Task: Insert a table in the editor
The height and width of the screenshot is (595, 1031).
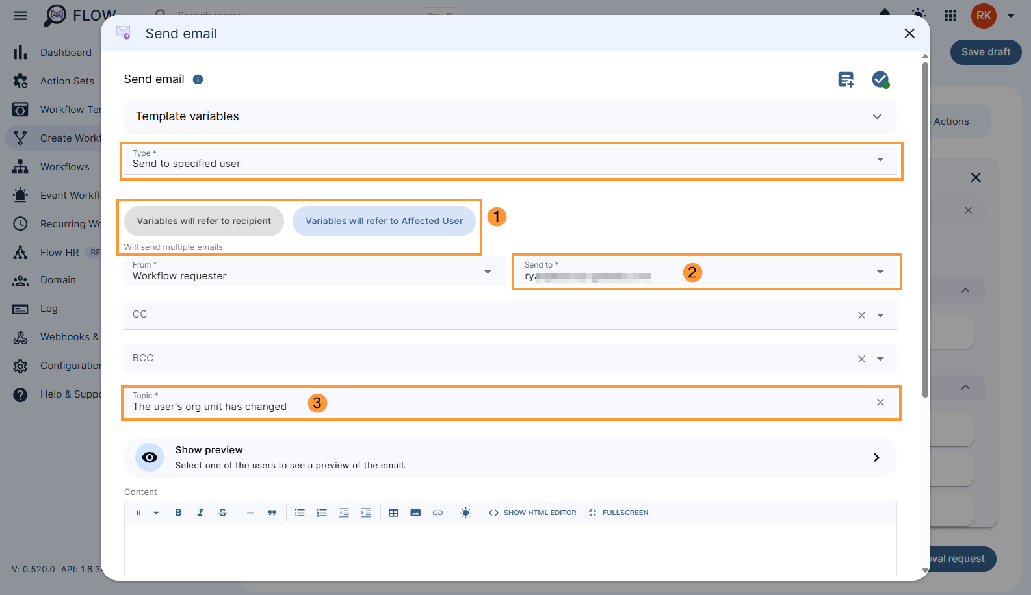Action: (393, 513)
